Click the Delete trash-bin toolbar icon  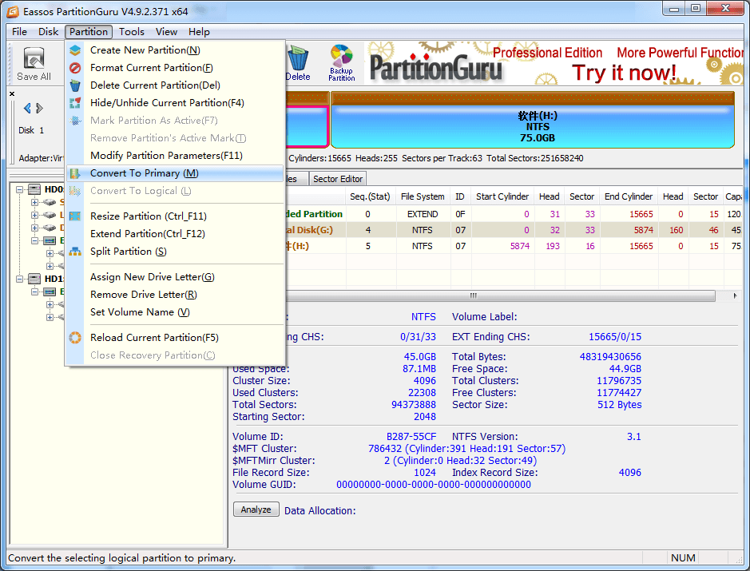(299, 64)
